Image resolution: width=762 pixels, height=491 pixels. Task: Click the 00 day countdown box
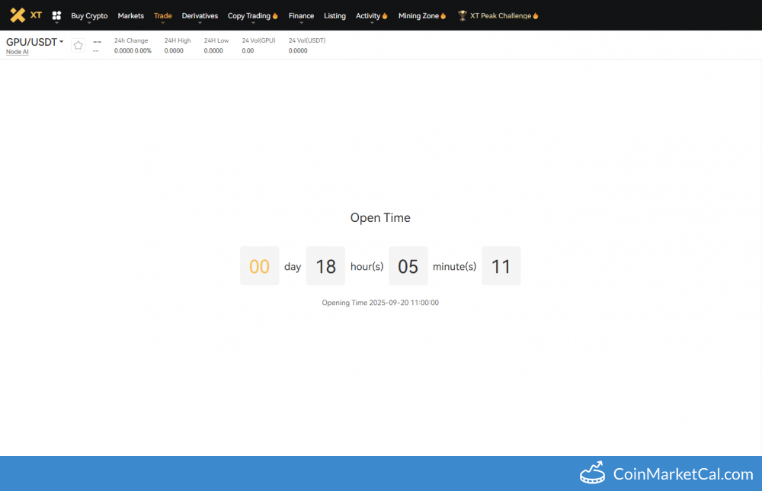point(260,266)
